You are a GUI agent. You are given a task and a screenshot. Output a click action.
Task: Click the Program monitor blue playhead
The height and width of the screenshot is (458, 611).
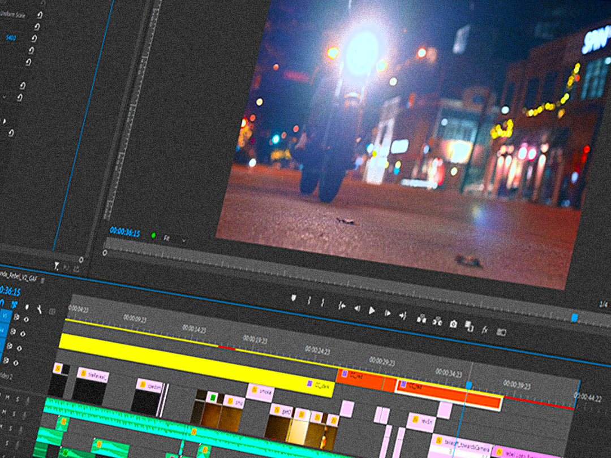[x=574, y=318]
